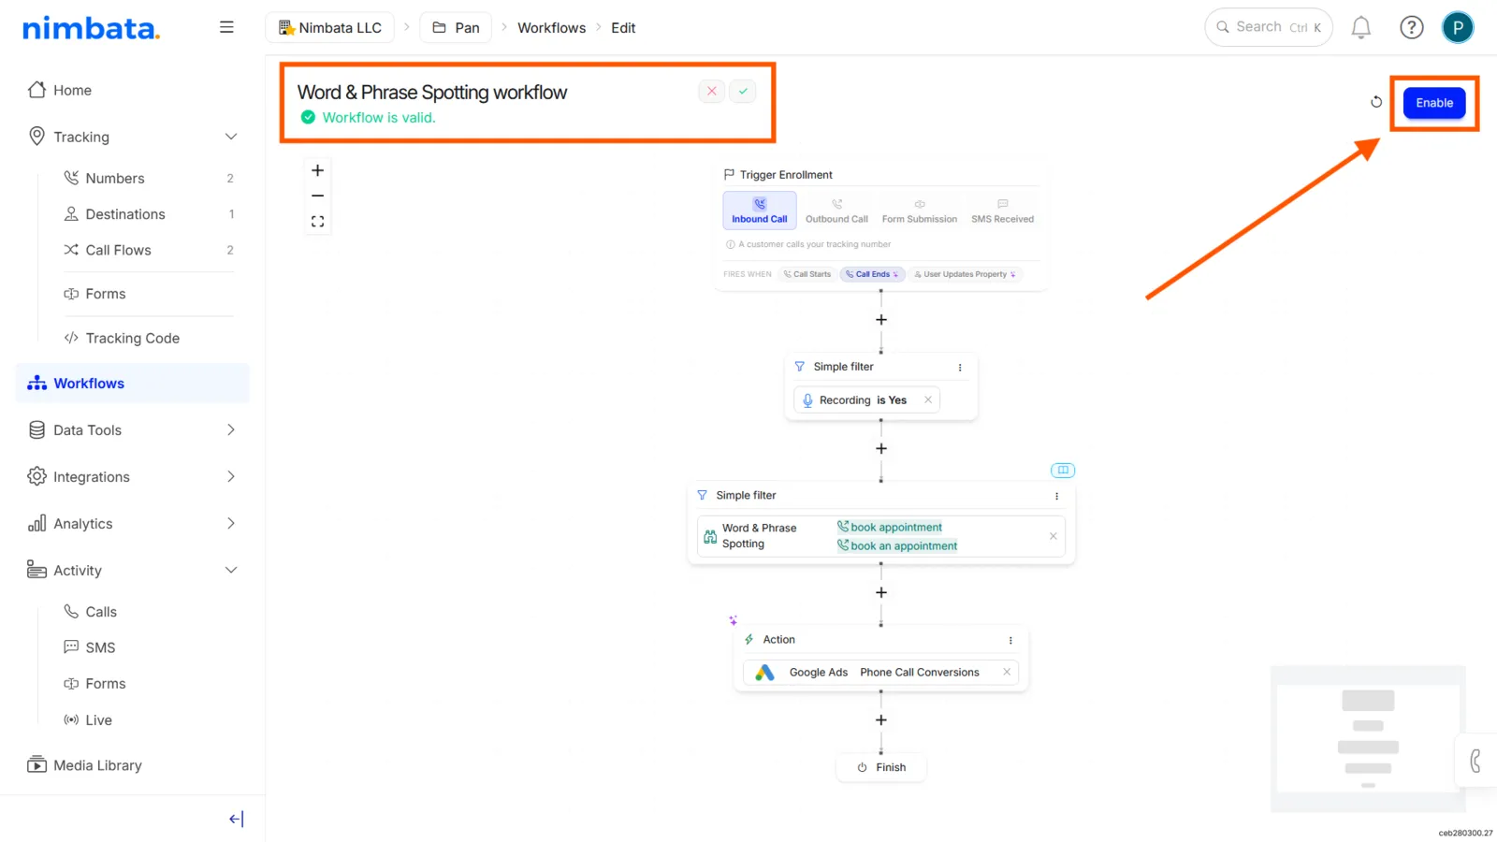Zoom in on the workflow canvas

tap(318, 170)
